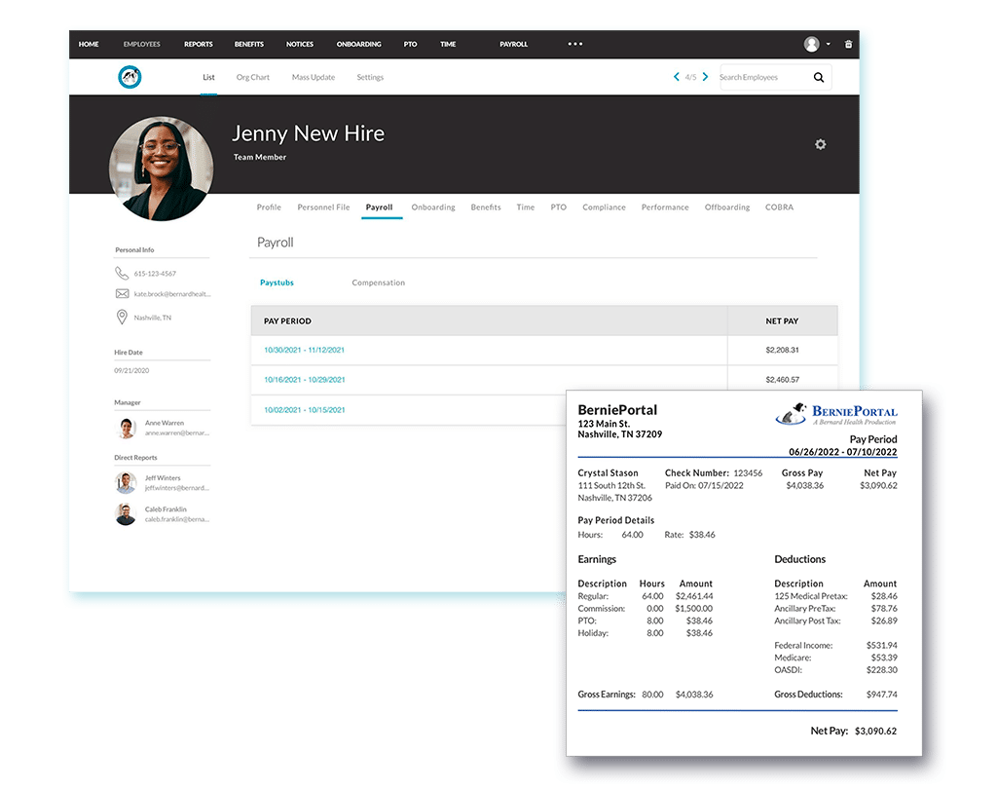This screenshot has height=790, width=997.
Task: Go to next employee arrow
Action: 706,77
